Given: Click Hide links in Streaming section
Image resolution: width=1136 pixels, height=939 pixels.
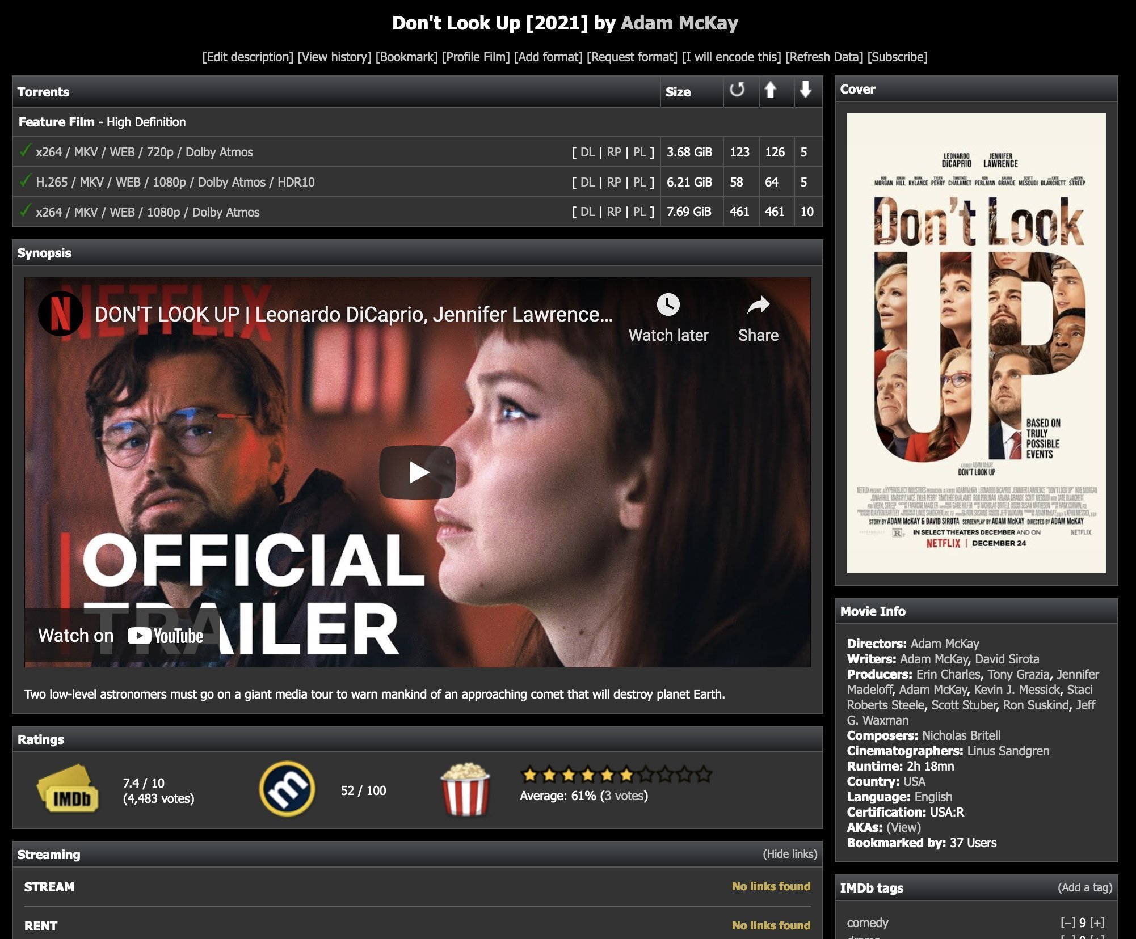Looking at the screenshot, I should click(x=790, y=854).
